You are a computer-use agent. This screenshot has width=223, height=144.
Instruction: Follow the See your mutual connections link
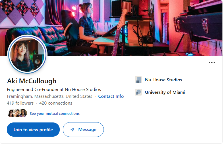point(55,114)
